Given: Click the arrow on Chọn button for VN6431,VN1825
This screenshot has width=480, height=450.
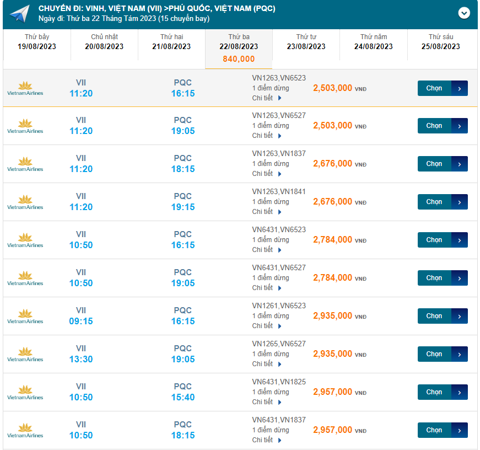Looking at the screenshot, I should (460, 392).
